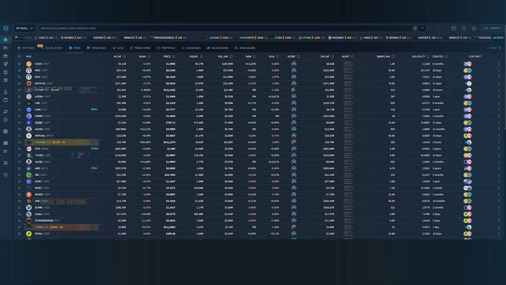
Task: Open the Home icon in the left sidebar
Action: click(x=5, y=40)
